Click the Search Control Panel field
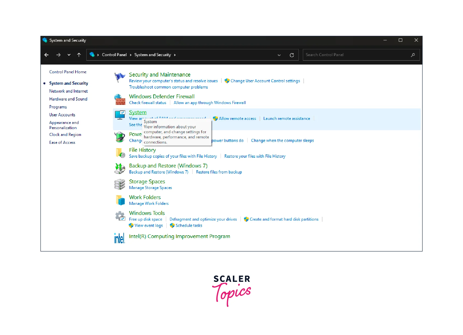 (x=357, y=55)
